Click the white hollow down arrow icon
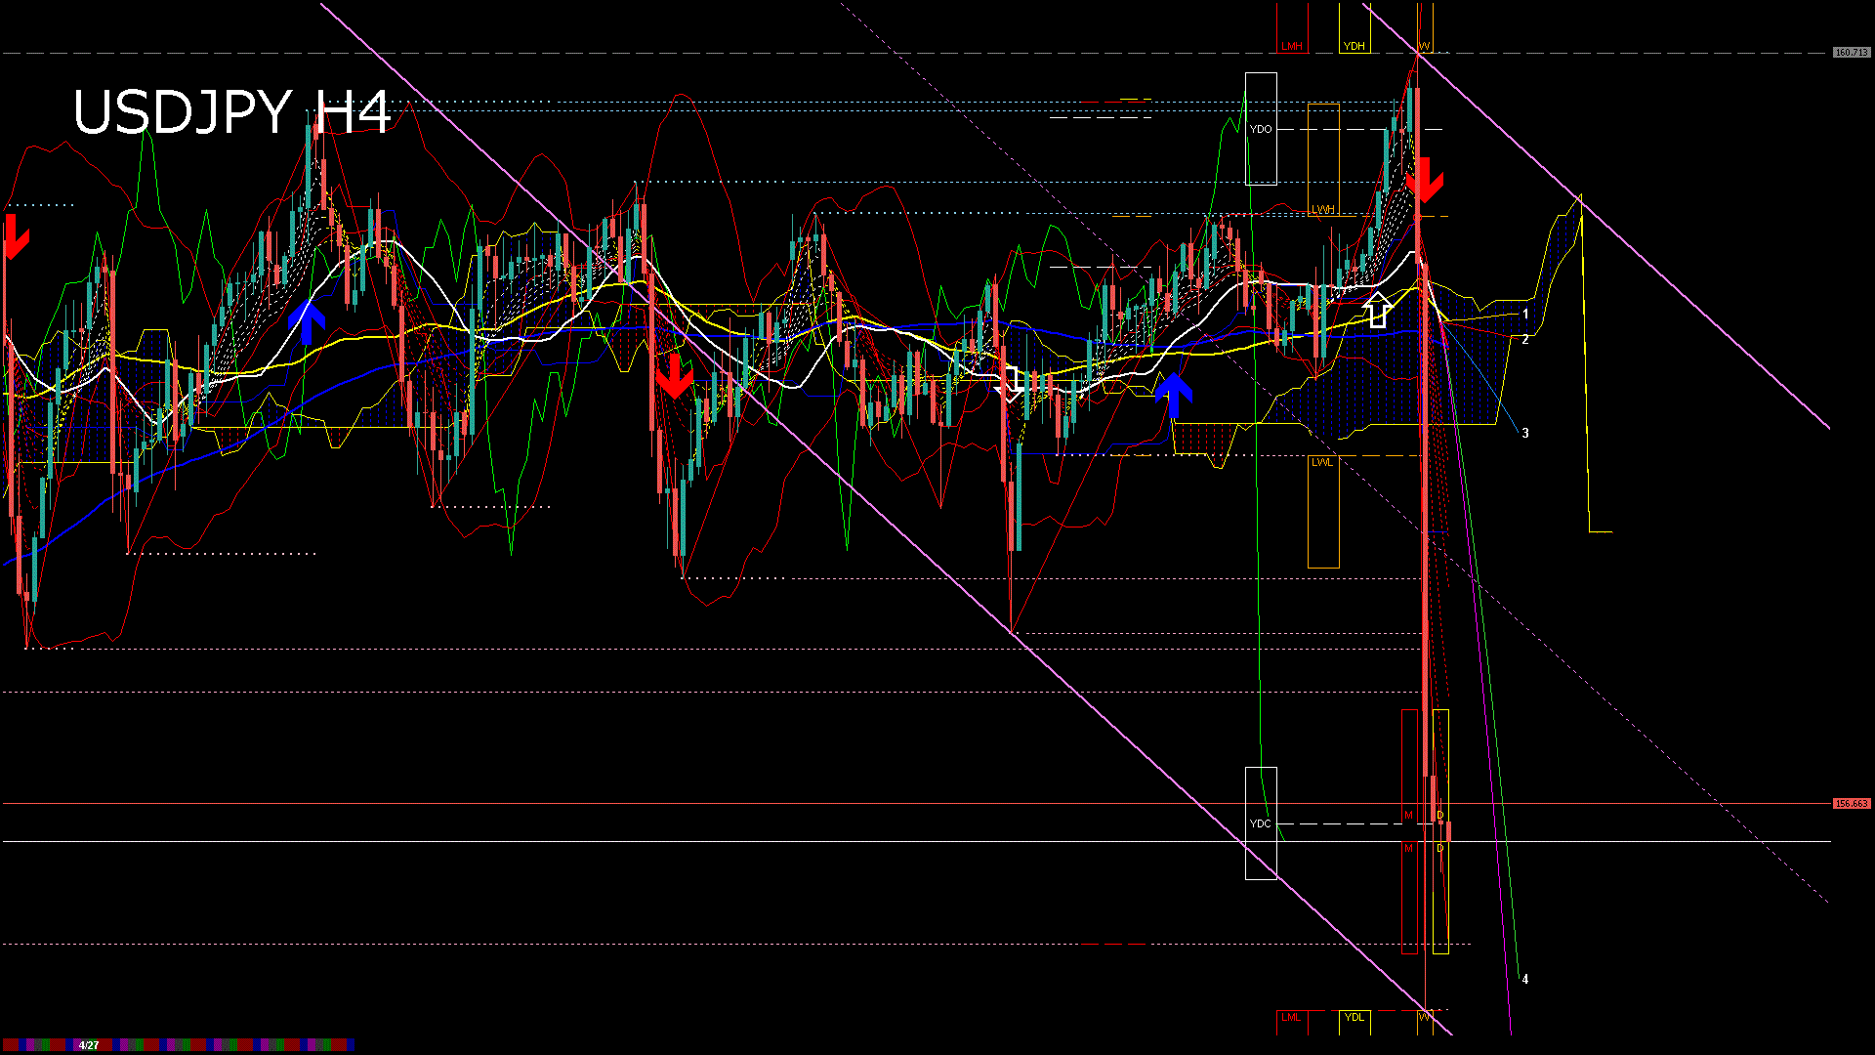 pos(1010,383)
